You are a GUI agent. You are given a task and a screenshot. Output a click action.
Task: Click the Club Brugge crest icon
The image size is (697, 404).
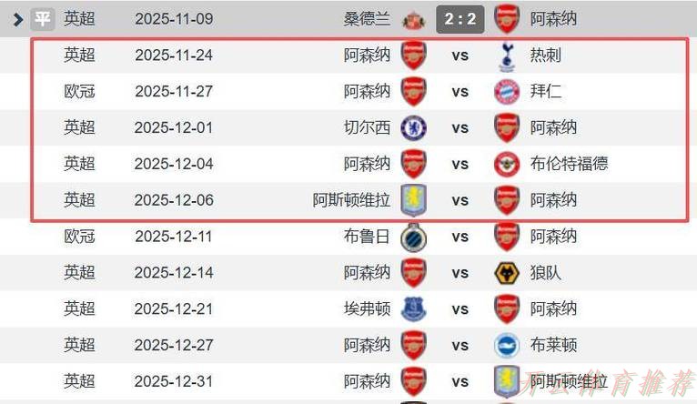(414, 237)
